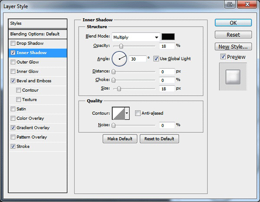Confirm with the OK button
Viewport: 260px width, 202px height.
coord(233,23)
